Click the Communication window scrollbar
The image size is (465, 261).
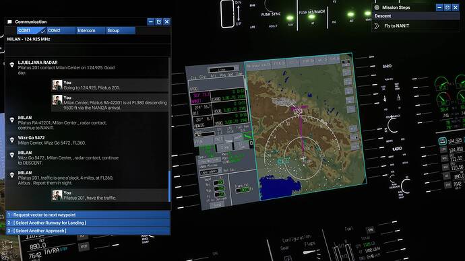pyautogui.click(x=170, y=186)
